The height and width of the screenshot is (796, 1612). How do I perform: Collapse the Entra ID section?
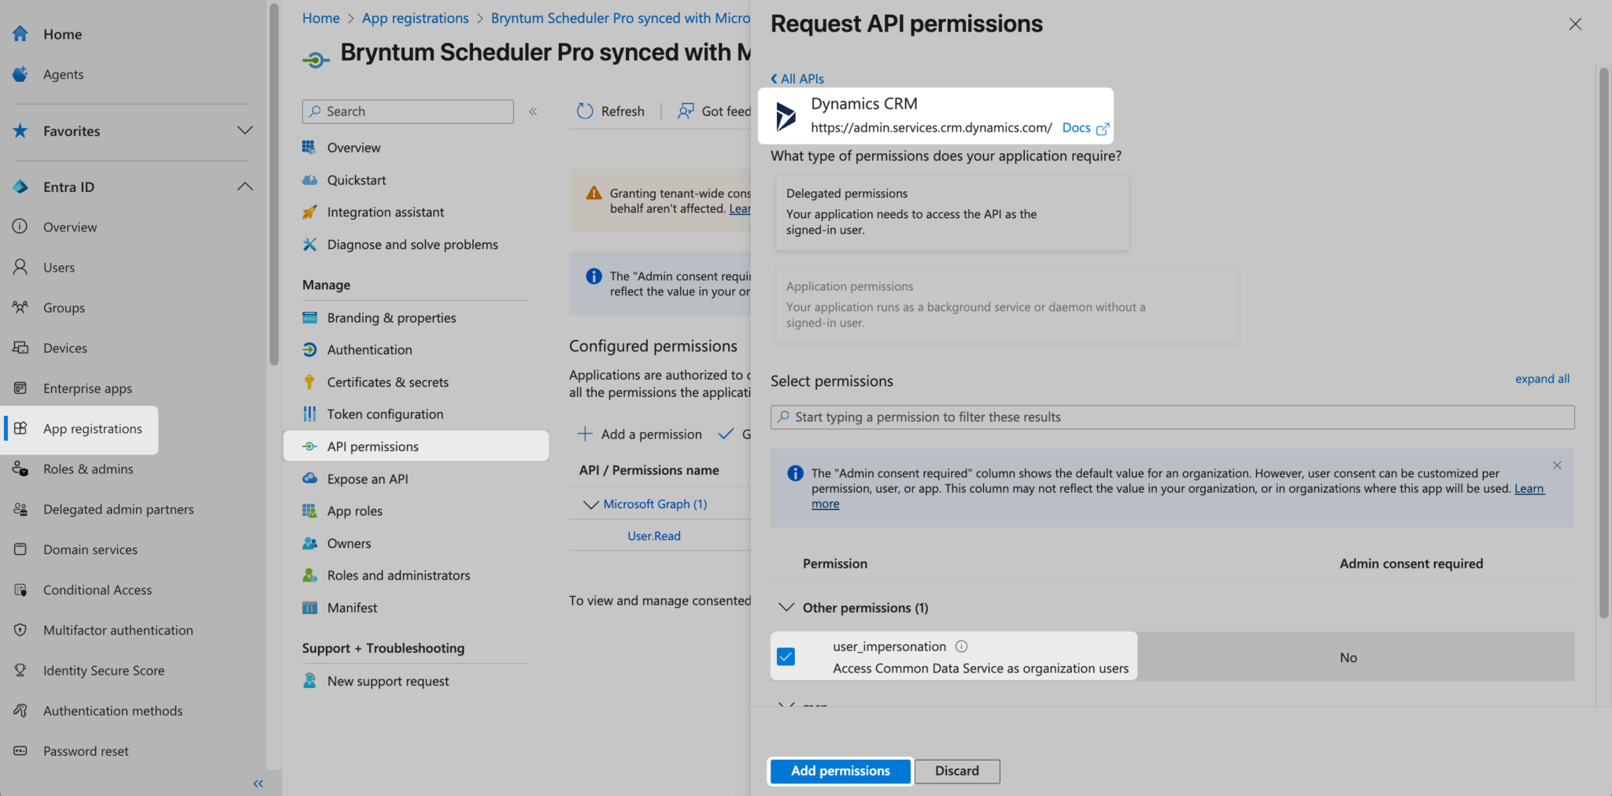[x=245, y=187]
